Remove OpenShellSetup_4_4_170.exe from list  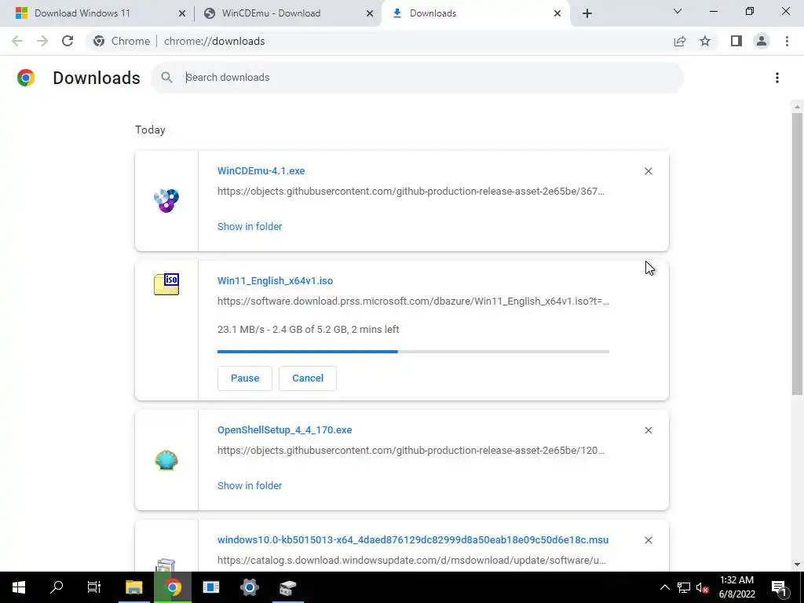(x=648, y=430)
